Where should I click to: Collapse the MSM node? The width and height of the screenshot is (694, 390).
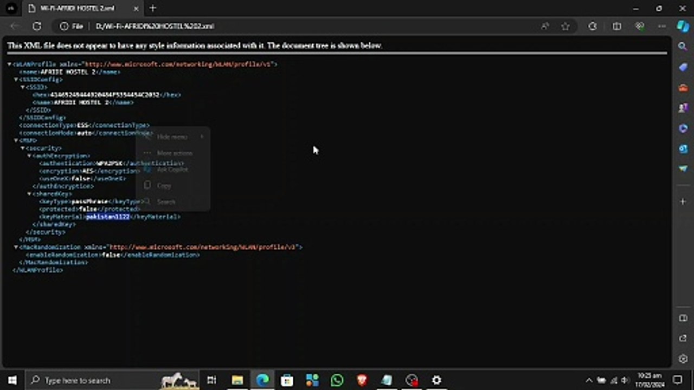pos(16,140)
